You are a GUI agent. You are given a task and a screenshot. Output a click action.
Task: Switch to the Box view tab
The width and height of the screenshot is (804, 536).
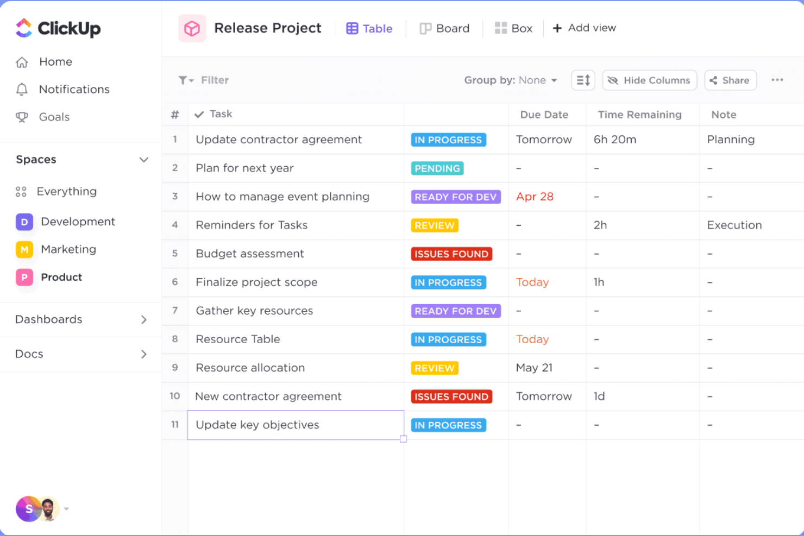[x=513, y=28]
